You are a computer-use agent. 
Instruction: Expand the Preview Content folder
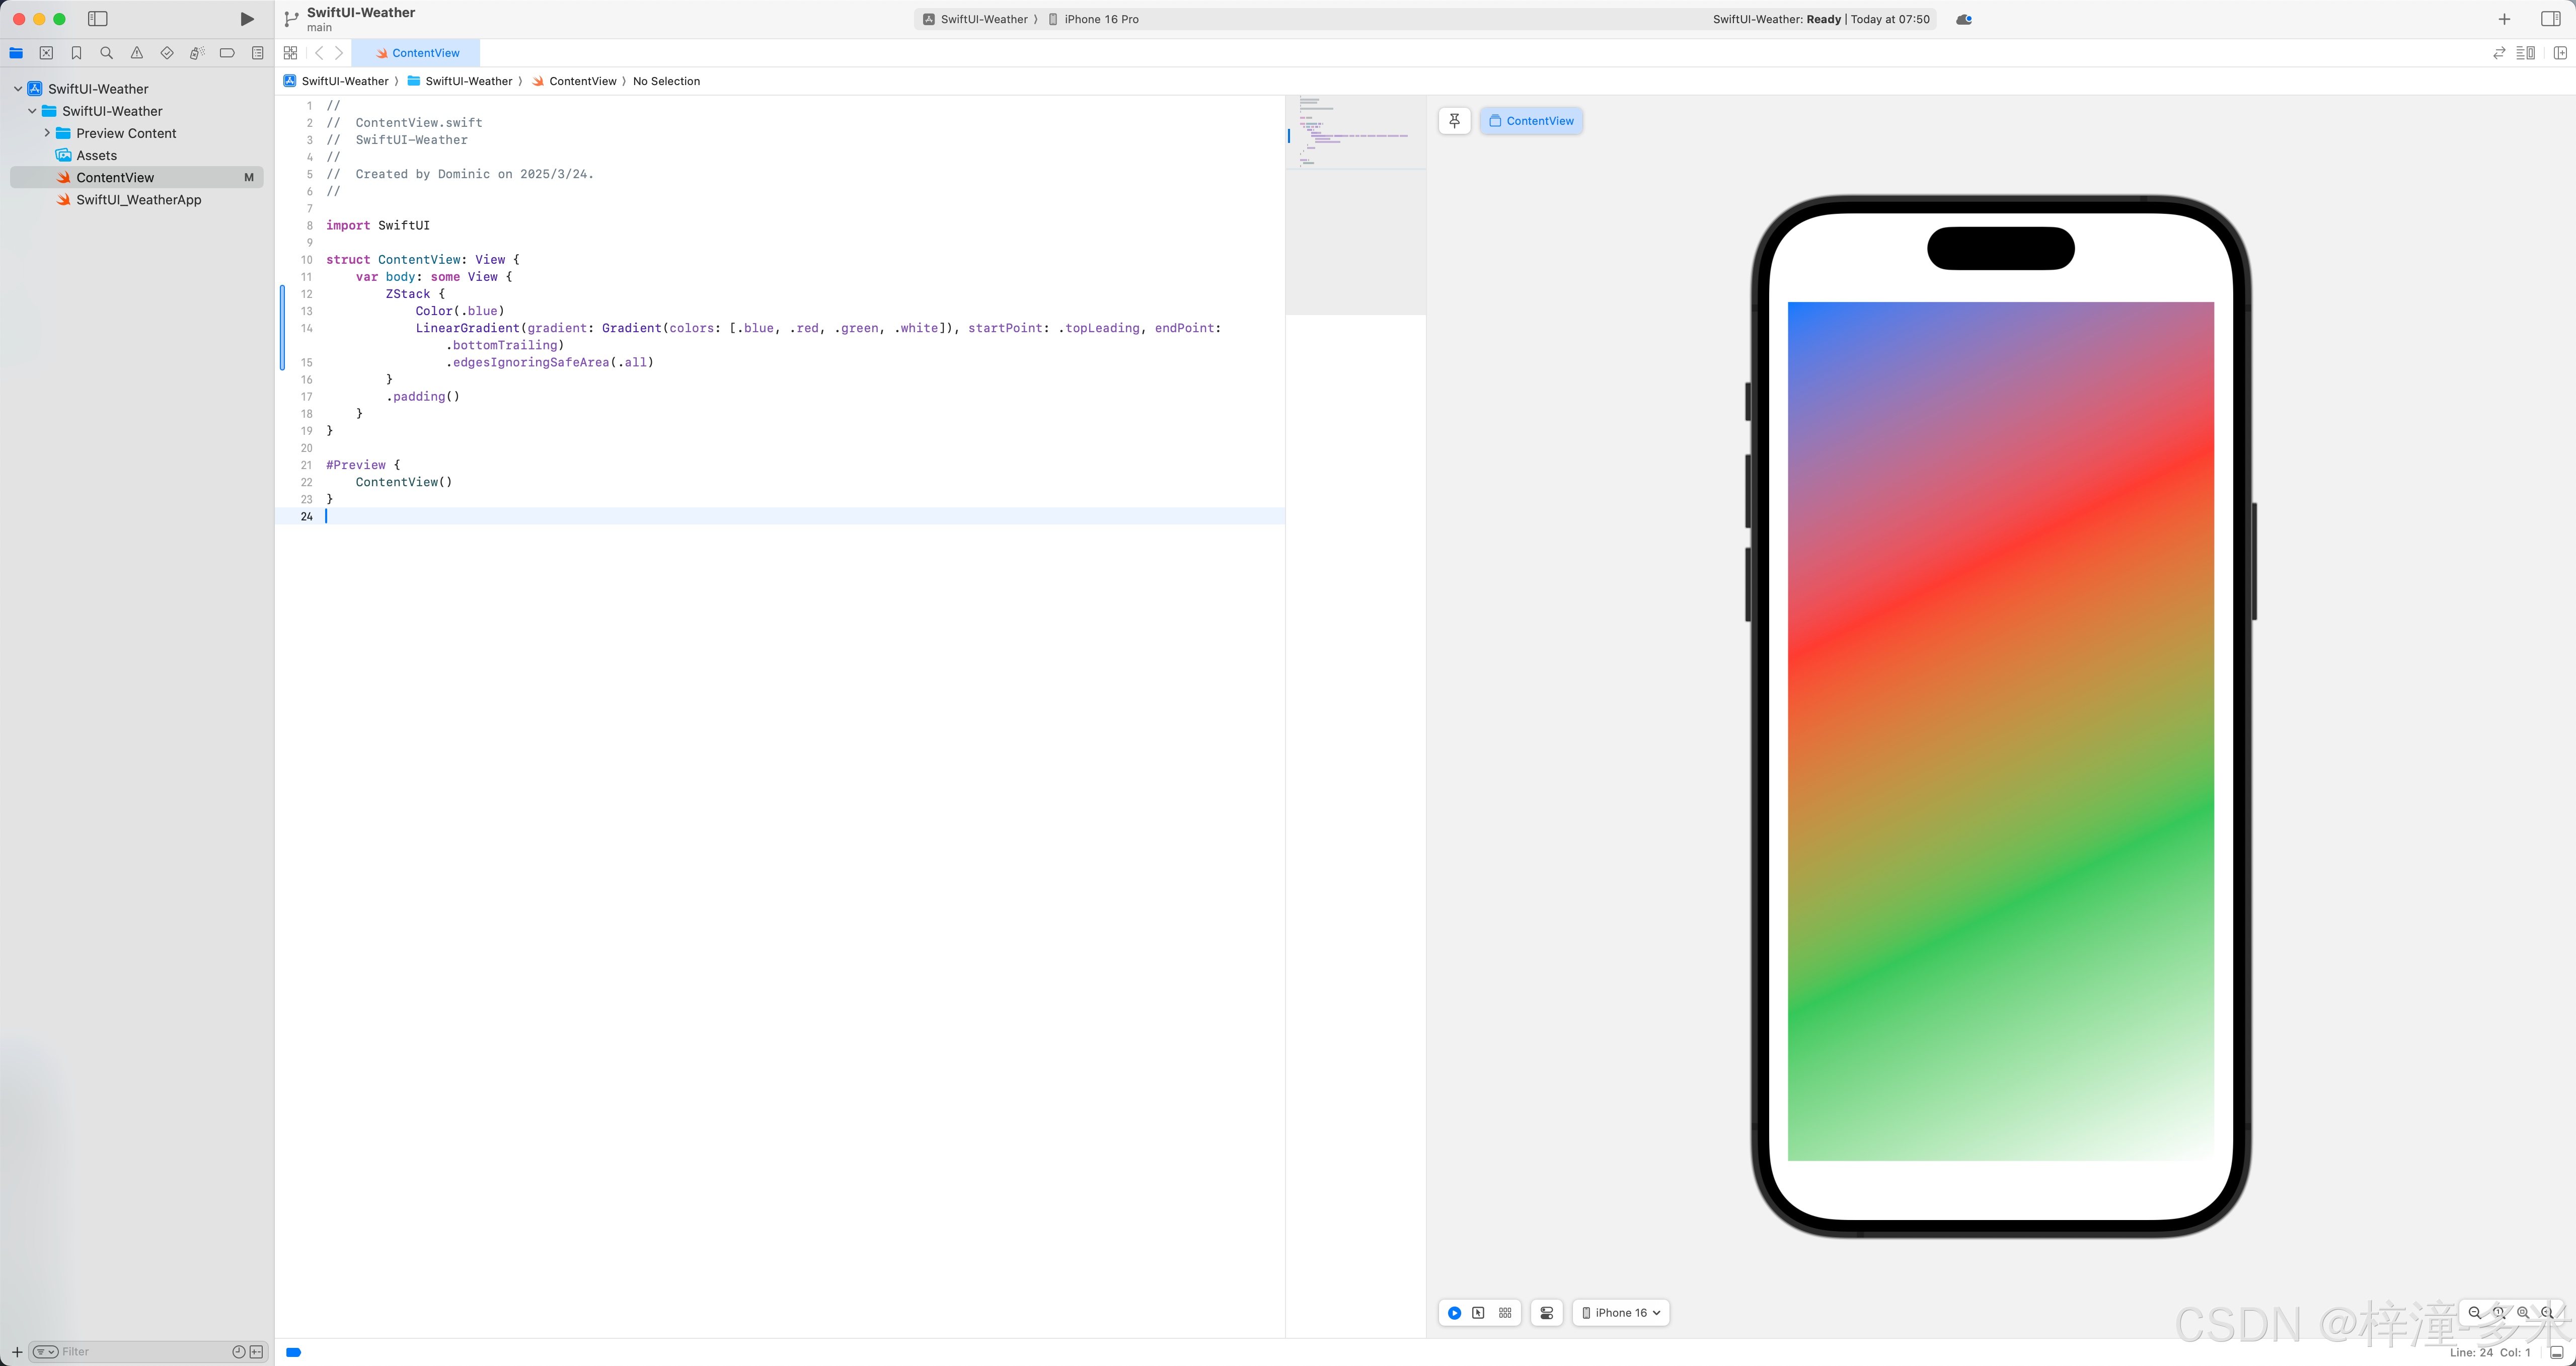(47, 133)
